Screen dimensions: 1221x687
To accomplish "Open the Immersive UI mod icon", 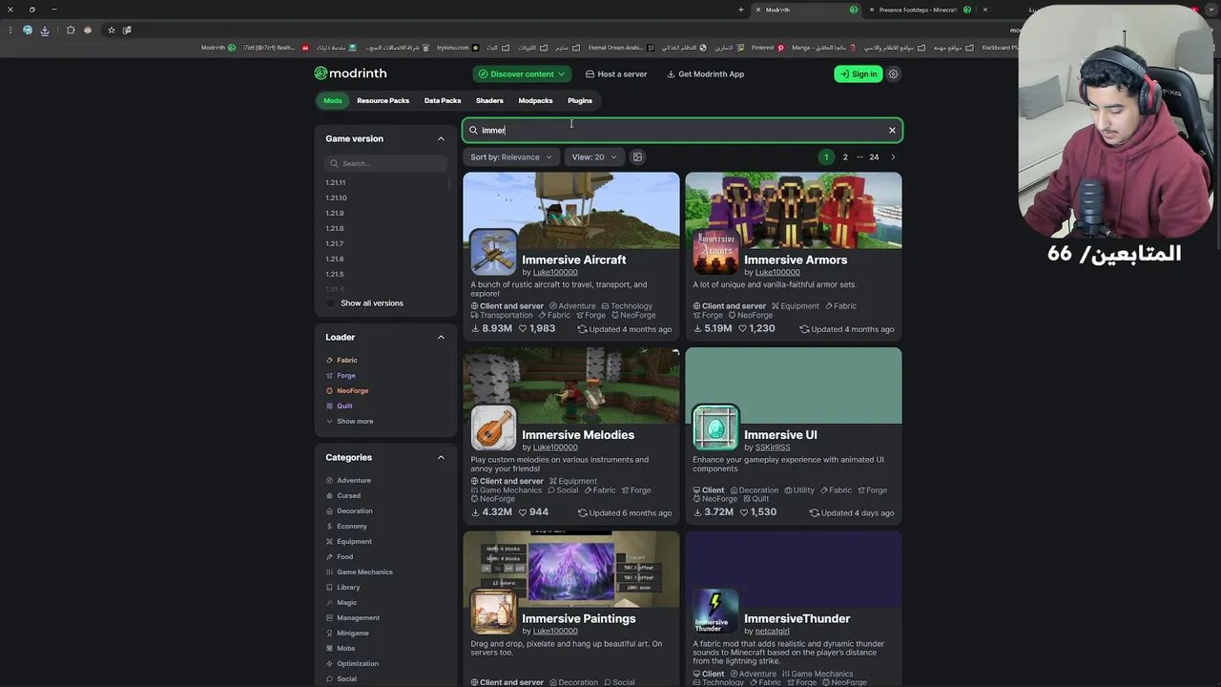I will 715,427.
